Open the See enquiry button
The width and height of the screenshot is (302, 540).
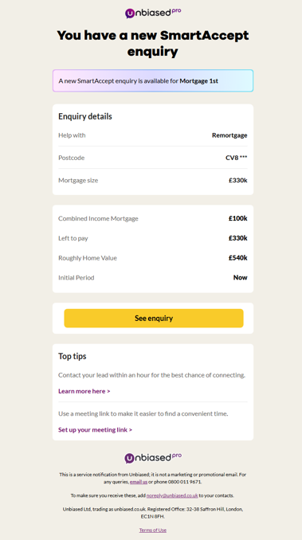click(154, 319)
